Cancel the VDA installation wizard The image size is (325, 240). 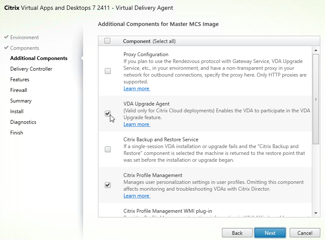[305, 233]
